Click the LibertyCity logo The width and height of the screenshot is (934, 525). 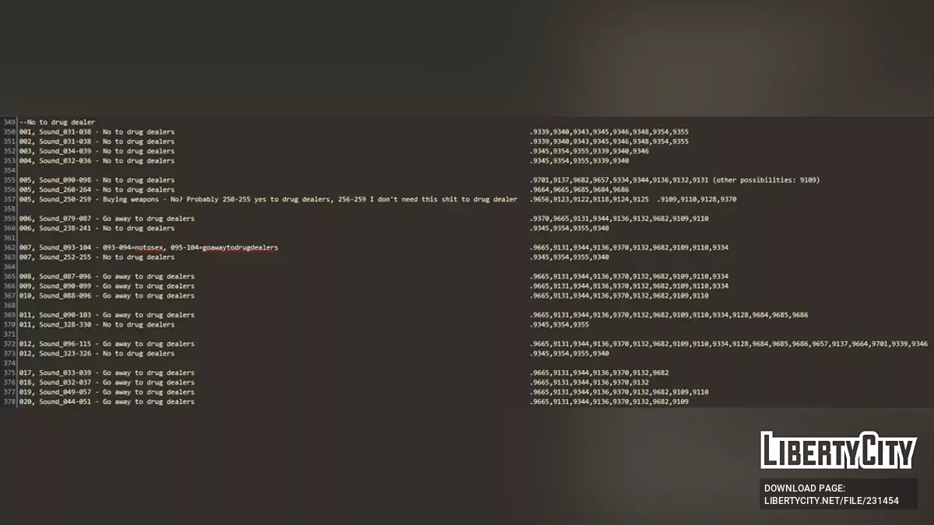point(837,450)
